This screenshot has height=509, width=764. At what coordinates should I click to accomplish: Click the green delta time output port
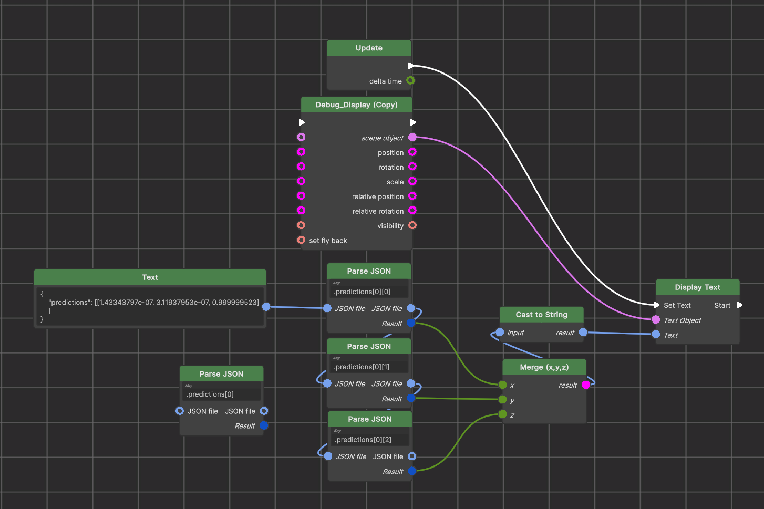tap(410, 80)
